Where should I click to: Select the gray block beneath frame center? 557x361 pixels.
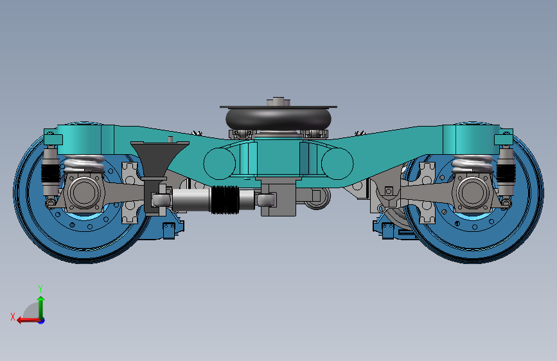[278, 198]
